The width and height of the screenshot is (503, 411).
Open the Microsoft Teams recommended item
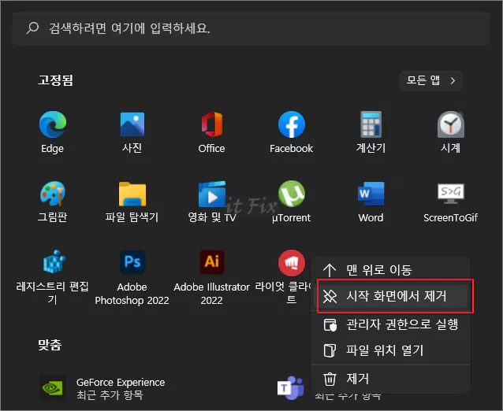click(291, 388)
